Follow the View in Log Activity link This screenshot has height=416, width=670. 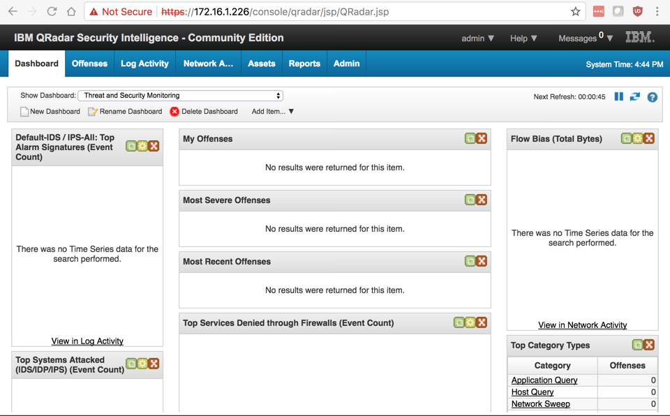[x=87, y=341]
